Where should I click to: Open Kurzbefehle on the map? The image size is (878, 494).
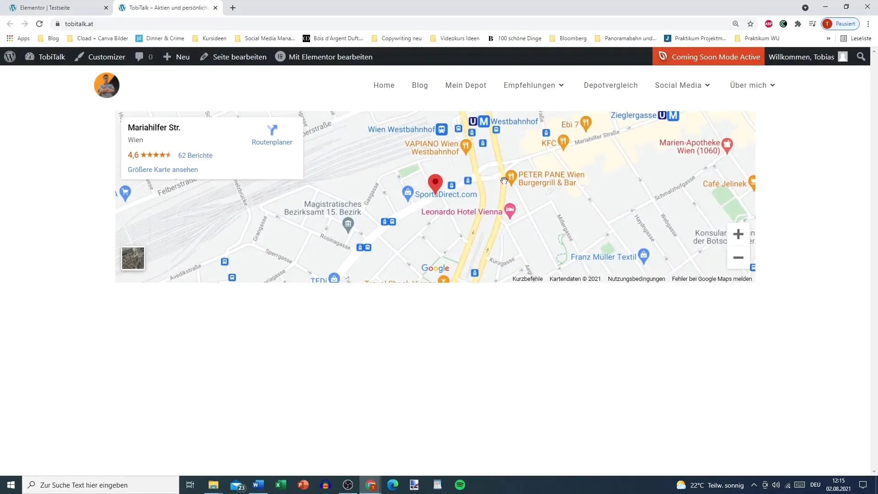click(527, 279)
